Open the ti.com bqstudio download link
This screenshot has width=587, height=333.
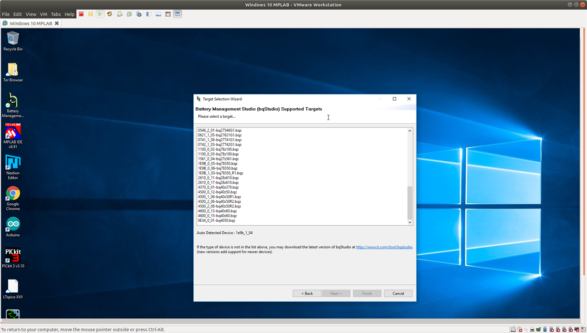click(x=384, y=247)
